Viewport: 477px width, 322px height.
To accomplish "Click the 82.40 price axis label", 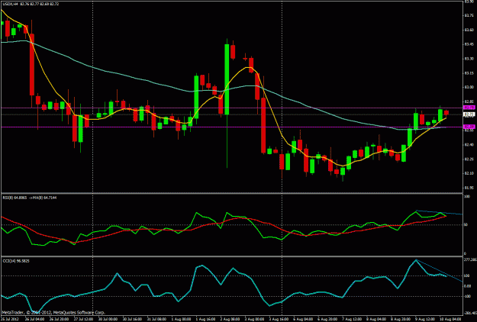I will [x=469, y=144].
